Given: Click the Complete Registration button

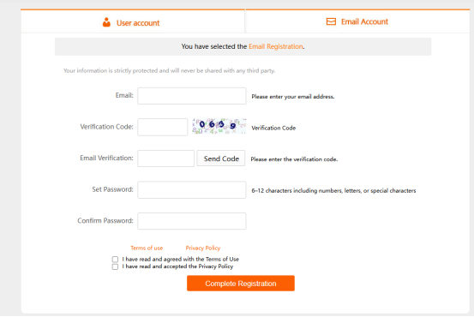Looking at the screenshot, I should pyautogui.click(x=241, y=283).
